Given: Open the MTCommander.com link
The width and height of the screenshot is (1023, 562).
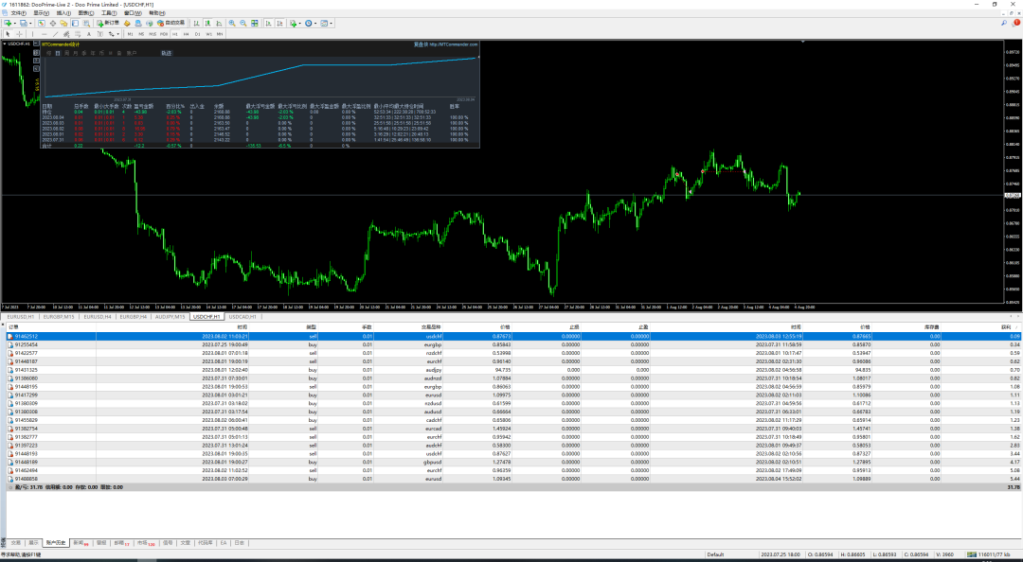Looking at the screenshot, I should click(x=453, y=44).
